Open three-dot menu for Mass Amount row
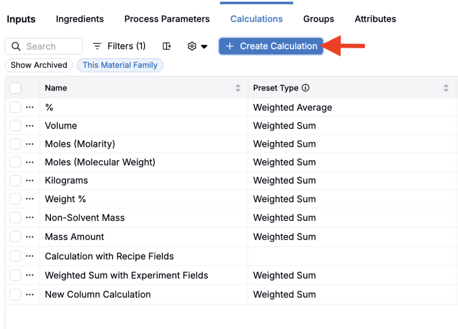 pyautogui.click(x=30, y=237)
